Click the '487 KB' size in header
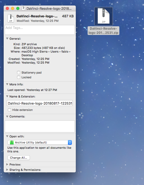The width and height of the screenshot is (144, 185). click(x=68, y=16)
